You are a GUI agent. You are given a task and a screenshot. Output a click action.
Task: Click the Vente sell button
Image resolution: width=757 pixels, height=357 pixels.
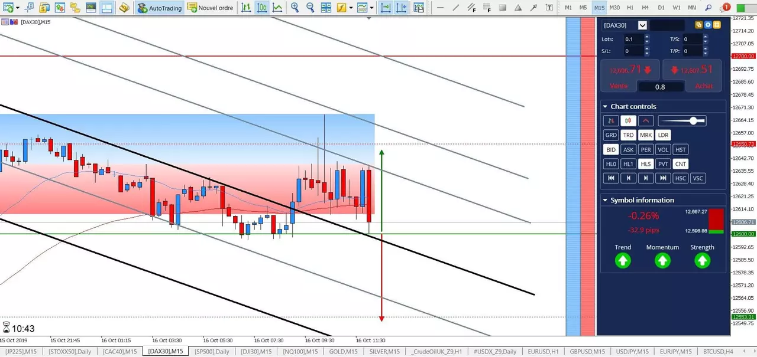630,76
